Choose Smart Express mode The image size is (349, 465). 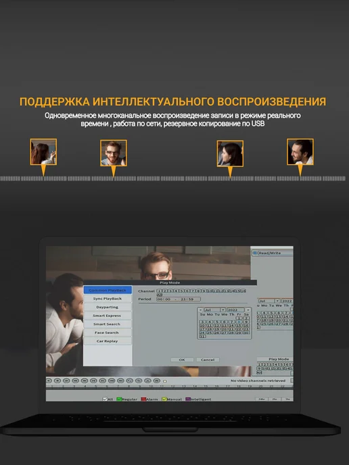click(108, 316)
